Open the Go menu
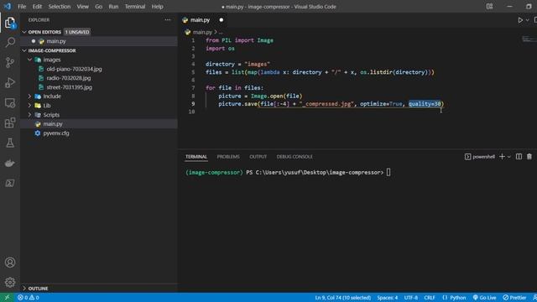The height and width of the screenshot is (302, 537). point(99,7)
